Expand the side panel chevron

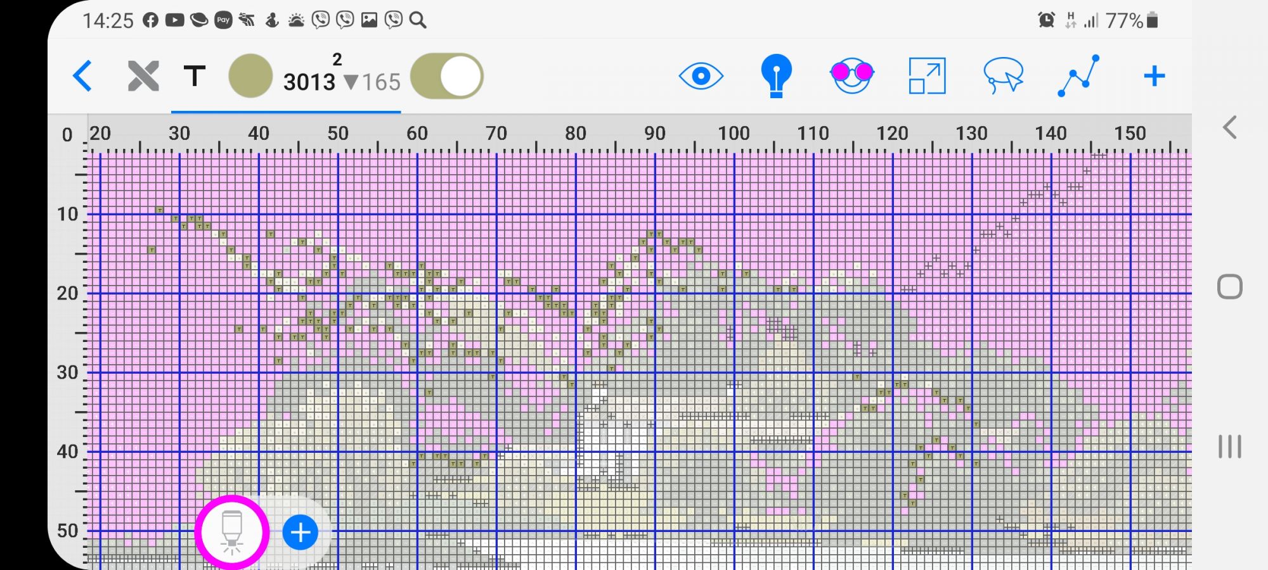(x=1230, y=128)
